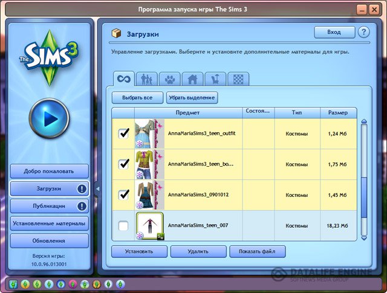Click the Установить button

point(139,251)
